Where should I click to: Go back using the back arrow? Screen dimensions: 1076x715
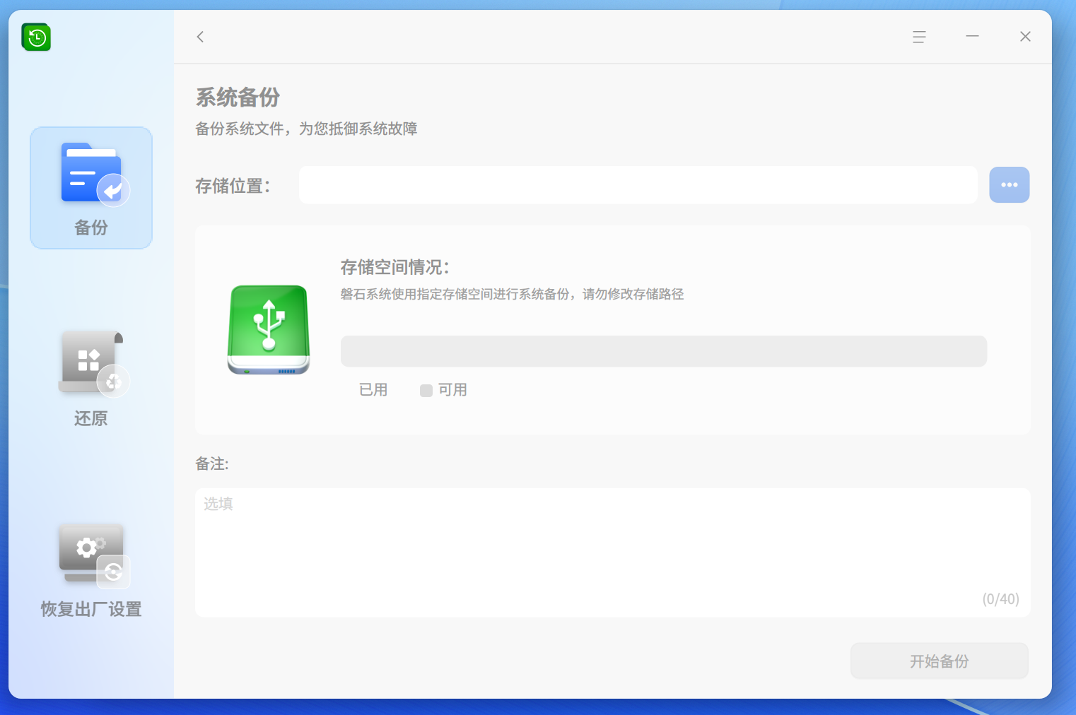(x=200, y=37)
